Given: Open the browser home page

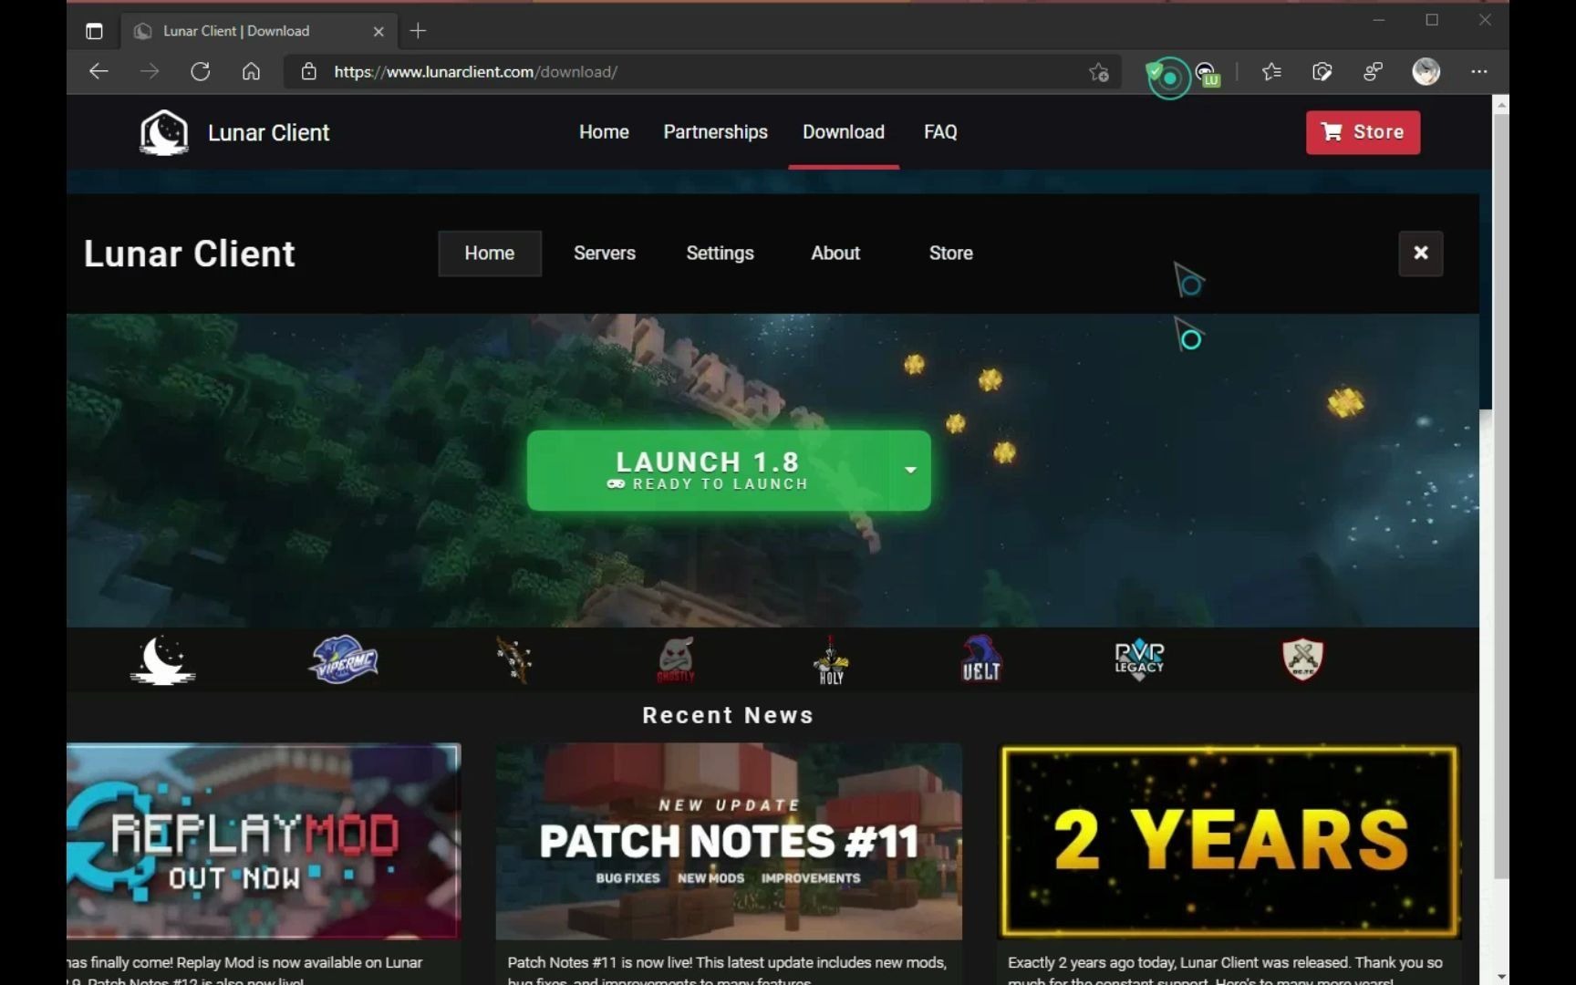Looking at the screenshot, I should tap(251, 71).
